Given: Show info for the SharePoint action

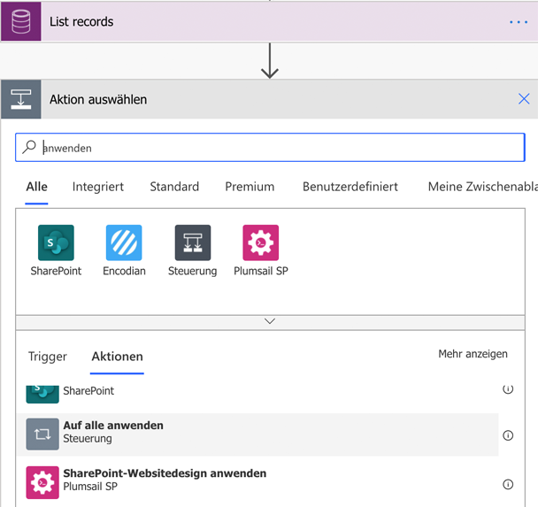Looking at the screenshot, I should click(x=508, y=389).
